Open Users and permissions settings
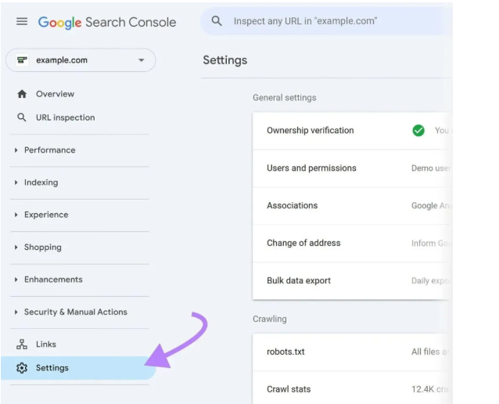Viewport: 499px width, 404px height. [x=311, y=168]
